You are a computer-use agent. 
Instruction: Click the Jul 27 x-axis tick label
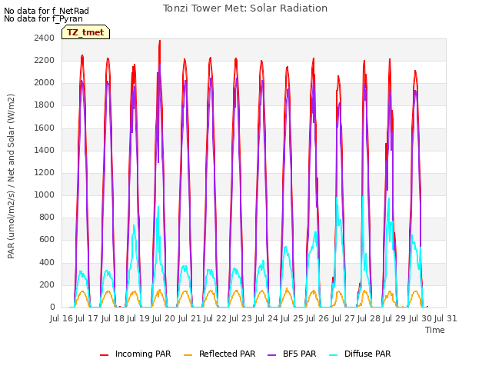pyautogui.click(x=344, y=318)
